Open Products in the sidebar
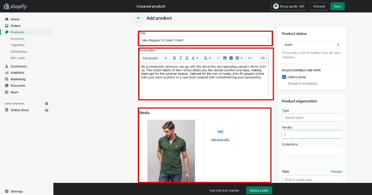Image resolution: width=372 pixels, height=195 pixels. (17, 32)
